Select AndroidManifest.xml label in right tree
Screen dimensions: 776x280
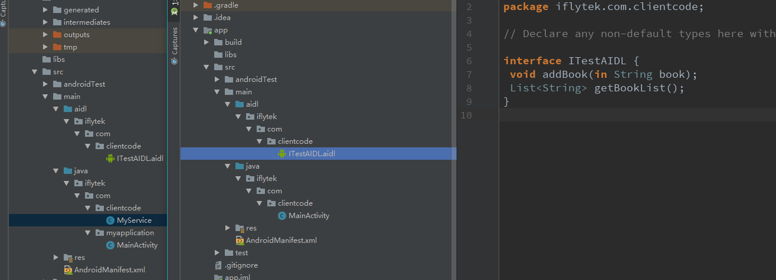(281, 241)
